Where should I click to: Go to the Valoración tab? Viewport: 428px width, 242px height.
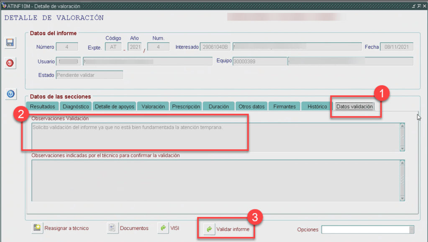coord(153,107)
